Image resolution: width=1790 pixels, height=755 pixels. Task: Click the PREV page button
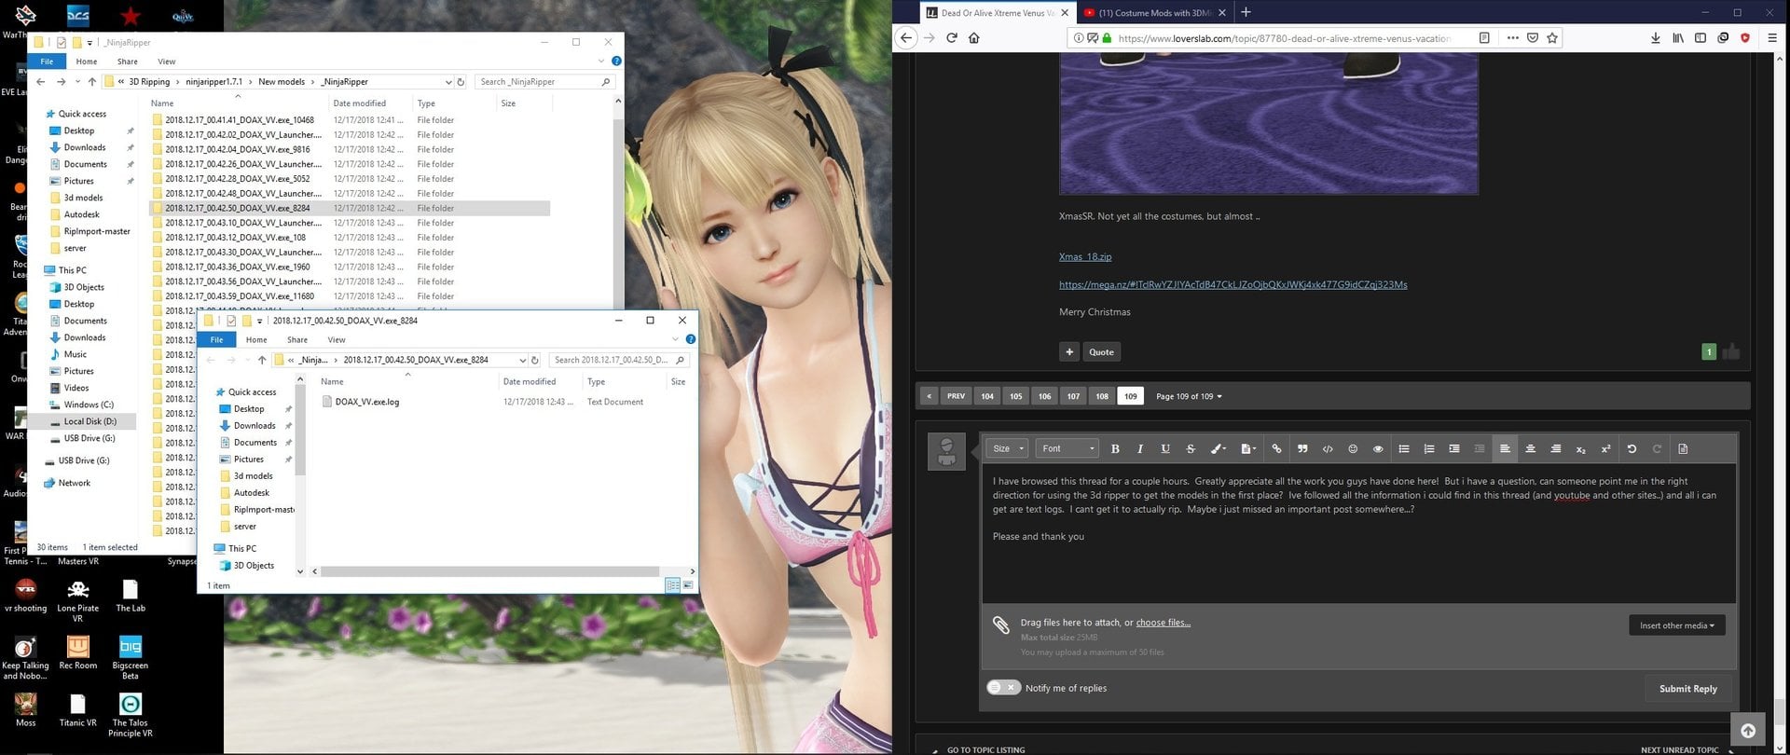pyautogui.click(x=956, y=397)
